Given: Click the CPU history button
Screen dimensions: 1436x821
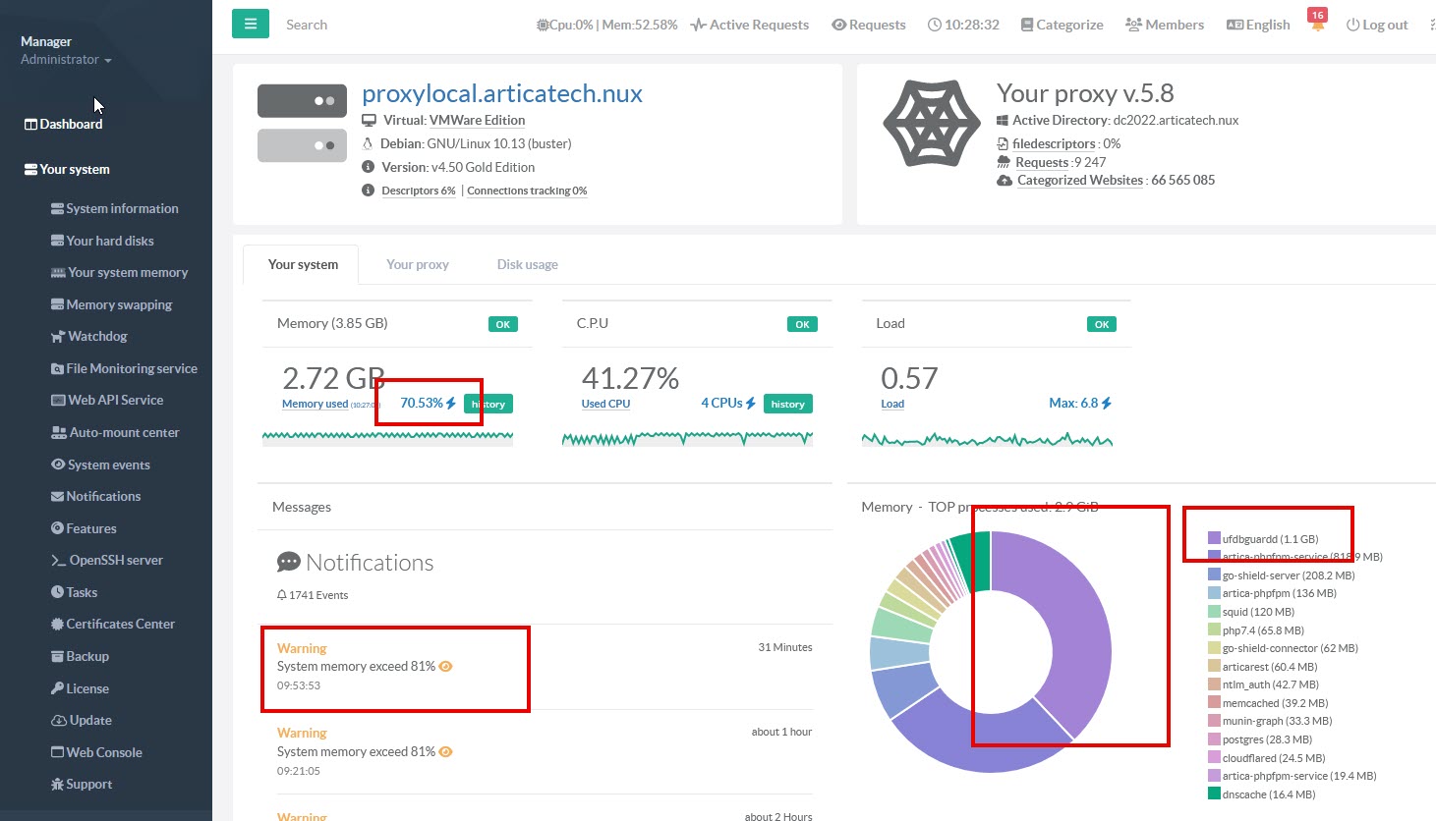Looking at the screenshot, I should [x=787, y=404].
